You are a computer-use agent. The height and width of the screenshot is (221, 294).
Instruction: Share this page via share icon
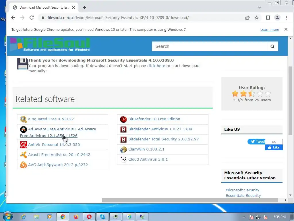coord(247,18)
